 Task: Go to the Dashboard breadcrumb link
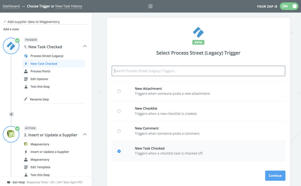[11, 6]
